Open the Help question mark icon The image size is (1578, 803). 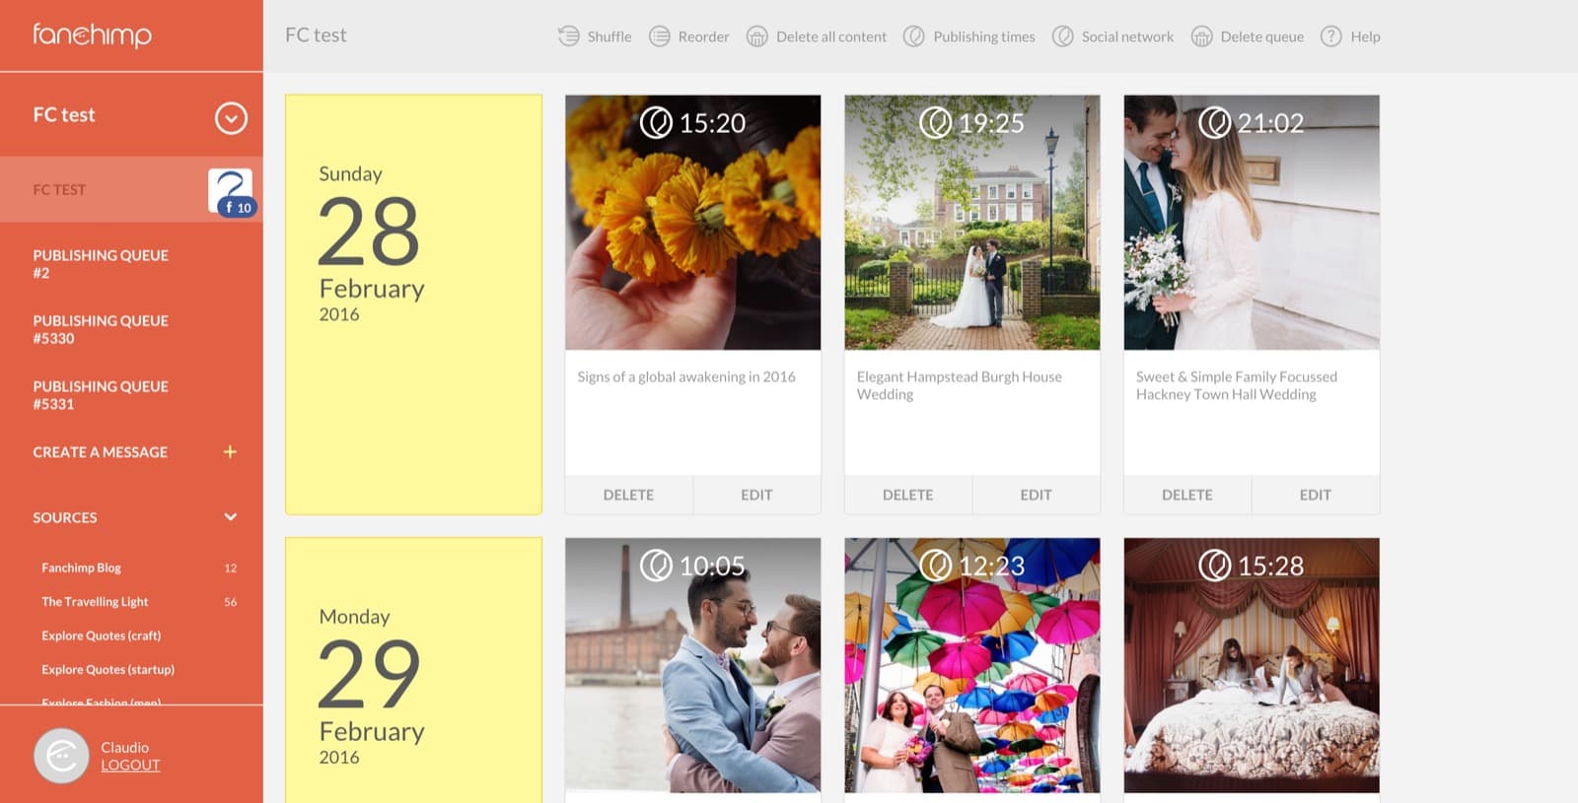(x=1331, y=36)
